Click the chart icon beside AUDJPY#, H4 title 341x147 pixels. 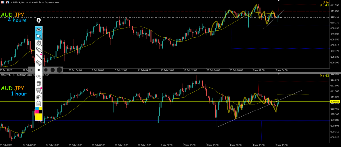[x=2, y=2]
